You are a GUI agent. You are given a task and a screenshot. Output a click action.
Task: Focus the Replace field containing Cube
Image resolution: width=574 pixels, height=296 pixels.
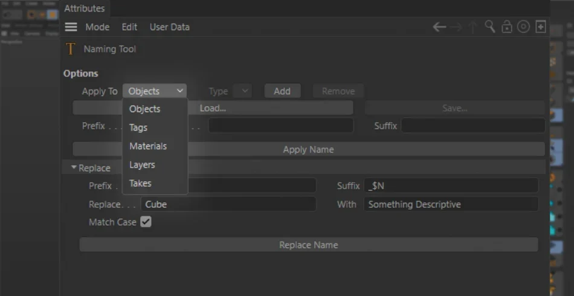click(x=228, y=204)
